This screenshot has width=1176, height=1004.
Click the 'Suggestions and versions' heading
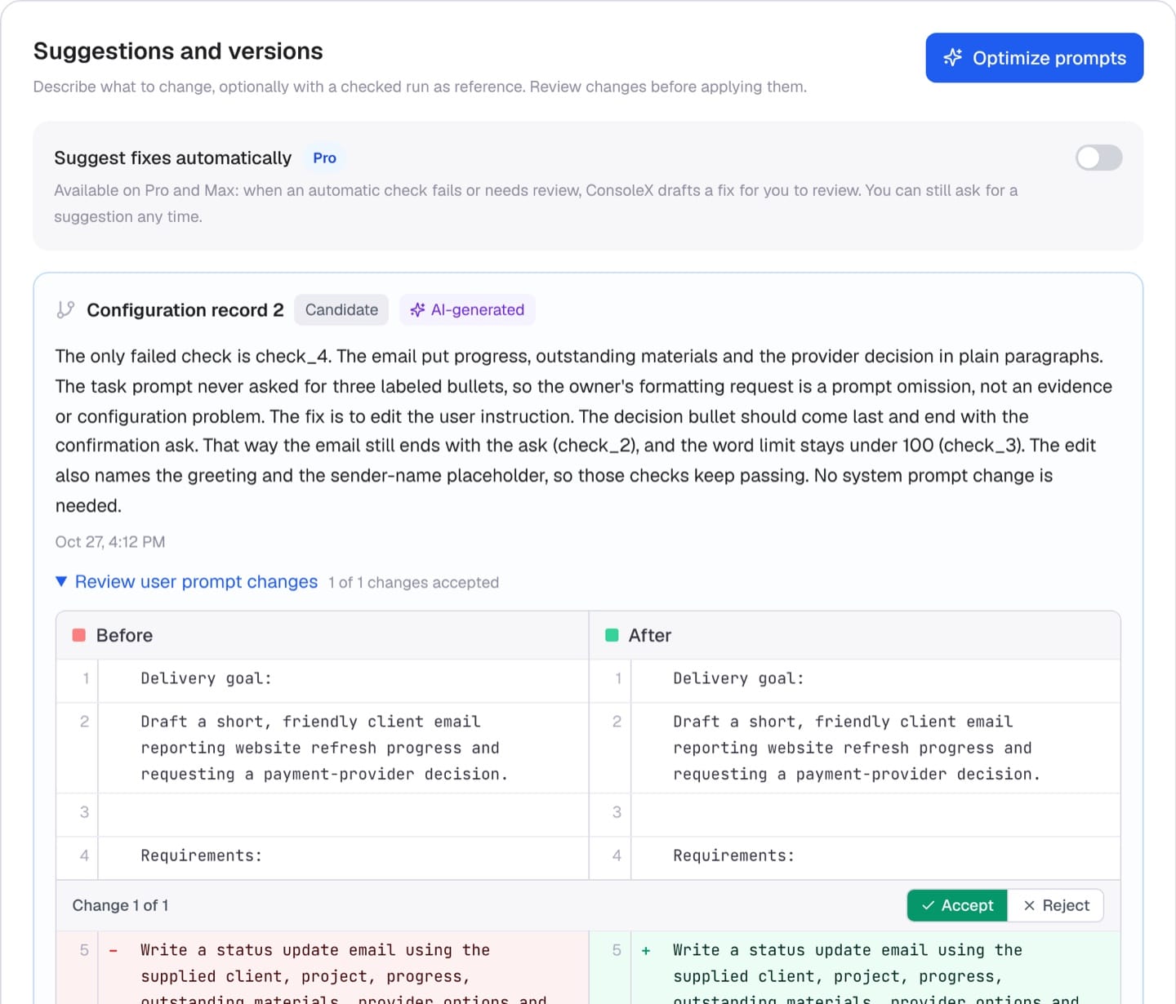click(178, 51)
